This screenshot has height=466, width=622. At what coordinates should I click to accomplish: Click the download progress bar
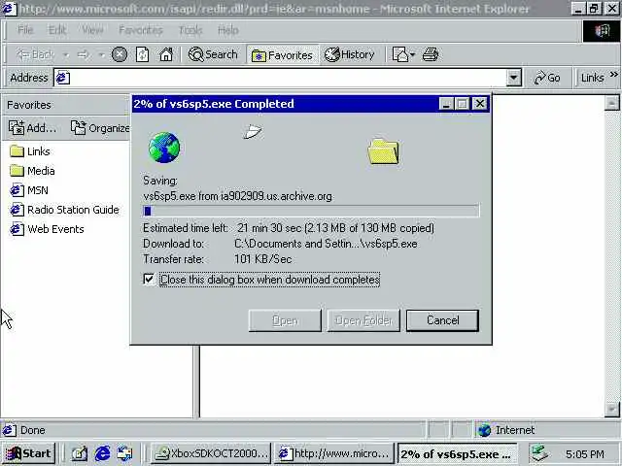pyautogui.click(x=311, y=211)
